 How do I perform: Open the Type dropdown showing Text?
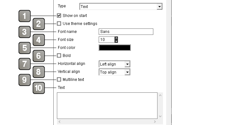[121, 7]
